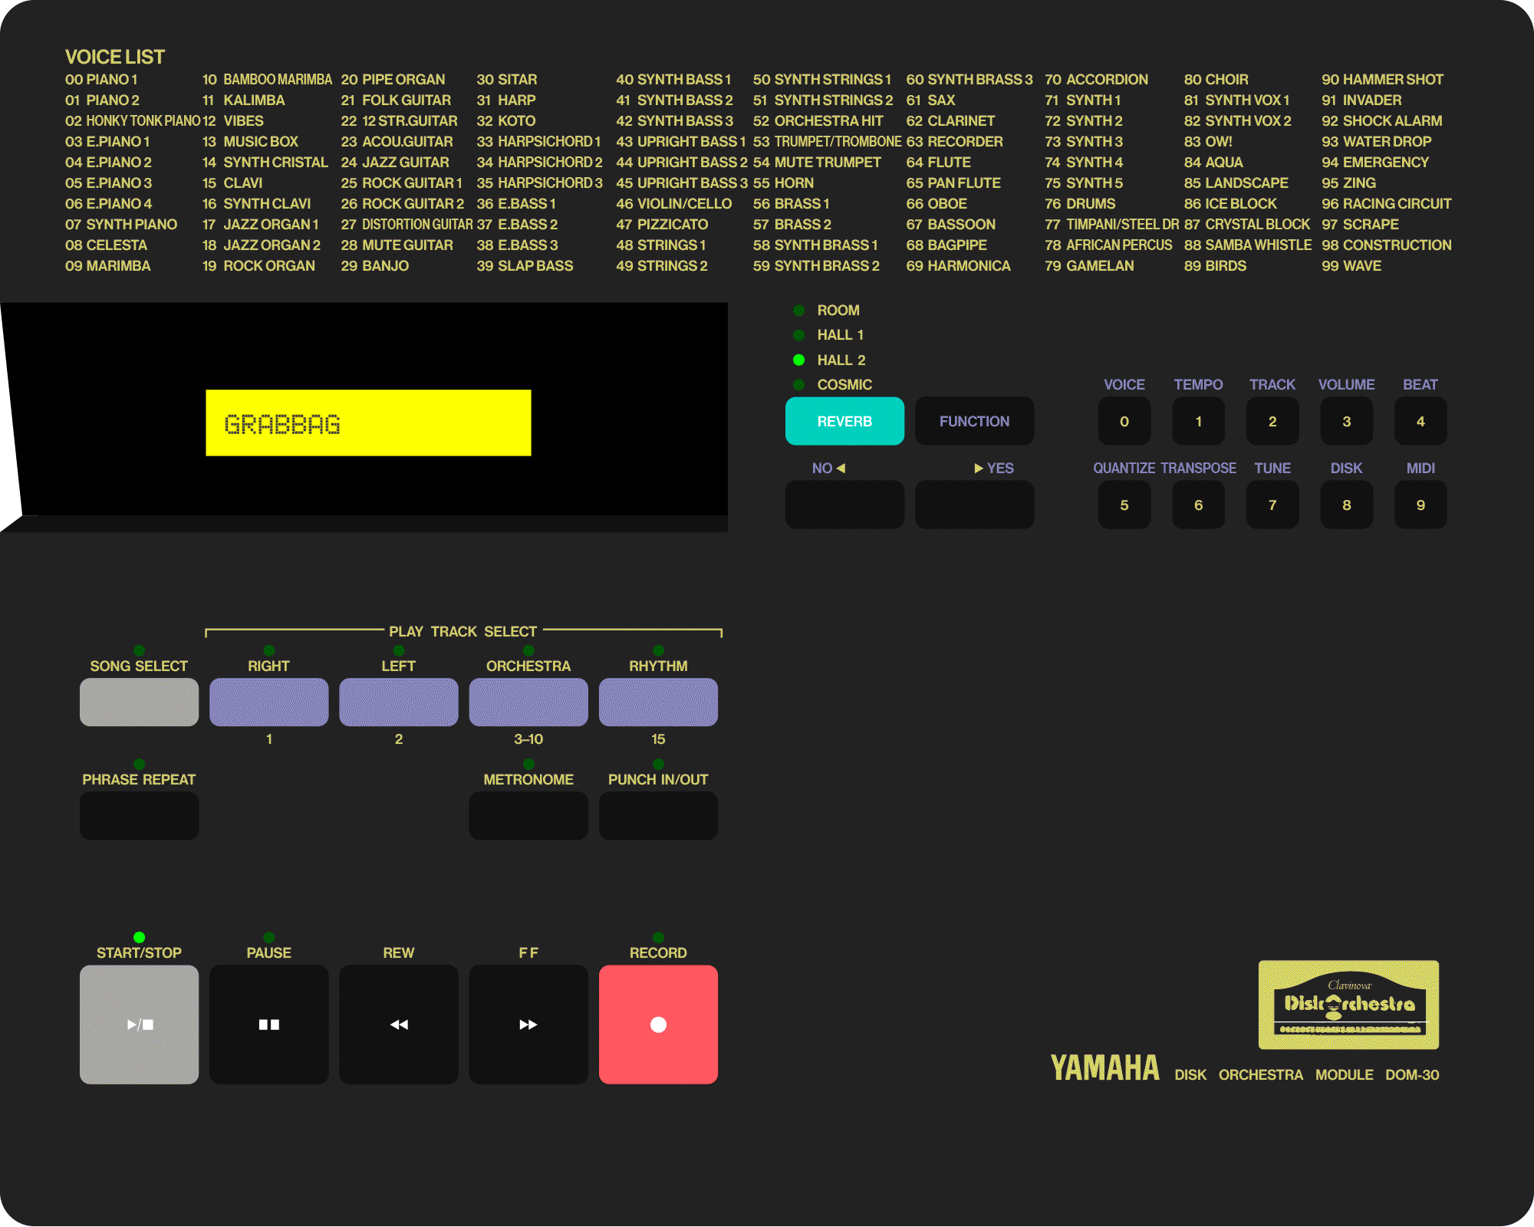Click "46 VIOLIN/CELLO" in the voice list
The image size is (1534, 1227).
point(673,204)
